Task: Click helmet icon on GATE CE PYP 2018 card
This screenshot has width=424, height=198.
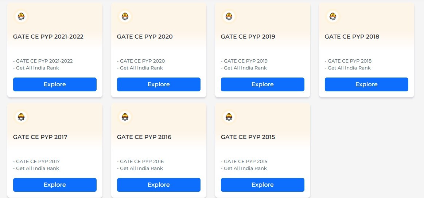Action: (333, 16)
